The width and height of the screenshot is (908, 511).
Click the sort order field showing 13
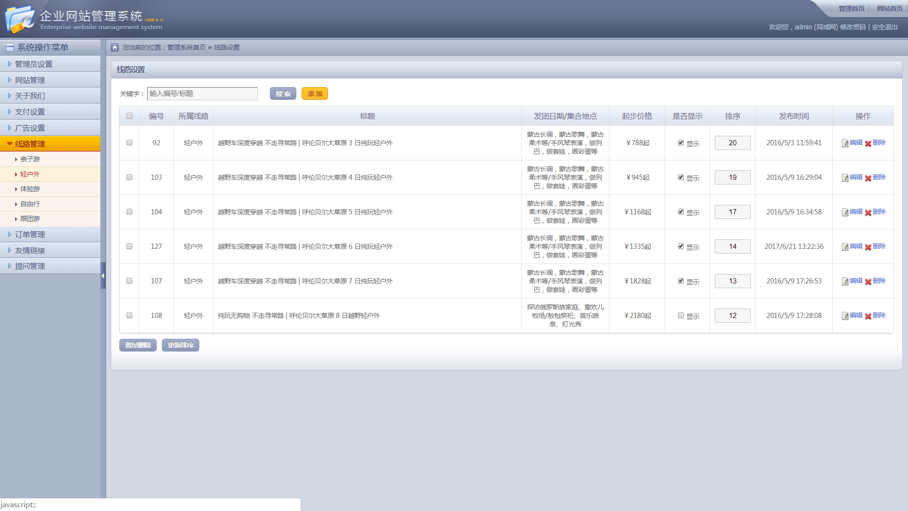[x=732, y=281]
